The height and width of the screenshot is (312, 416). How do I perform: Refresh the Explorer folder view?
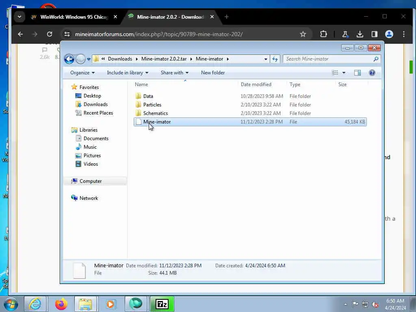[x=275, y=59]
